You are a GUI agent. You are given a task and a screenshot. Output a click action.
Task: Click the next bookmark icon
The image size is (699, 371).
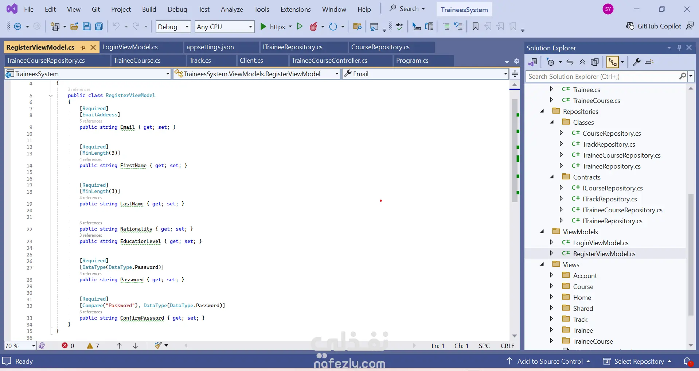point(500,26)
